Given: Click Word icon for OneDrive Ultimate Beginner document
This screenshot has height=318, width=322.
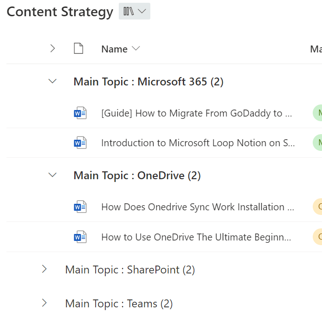Looking at the screenshot, I should (x=80, y=237).
